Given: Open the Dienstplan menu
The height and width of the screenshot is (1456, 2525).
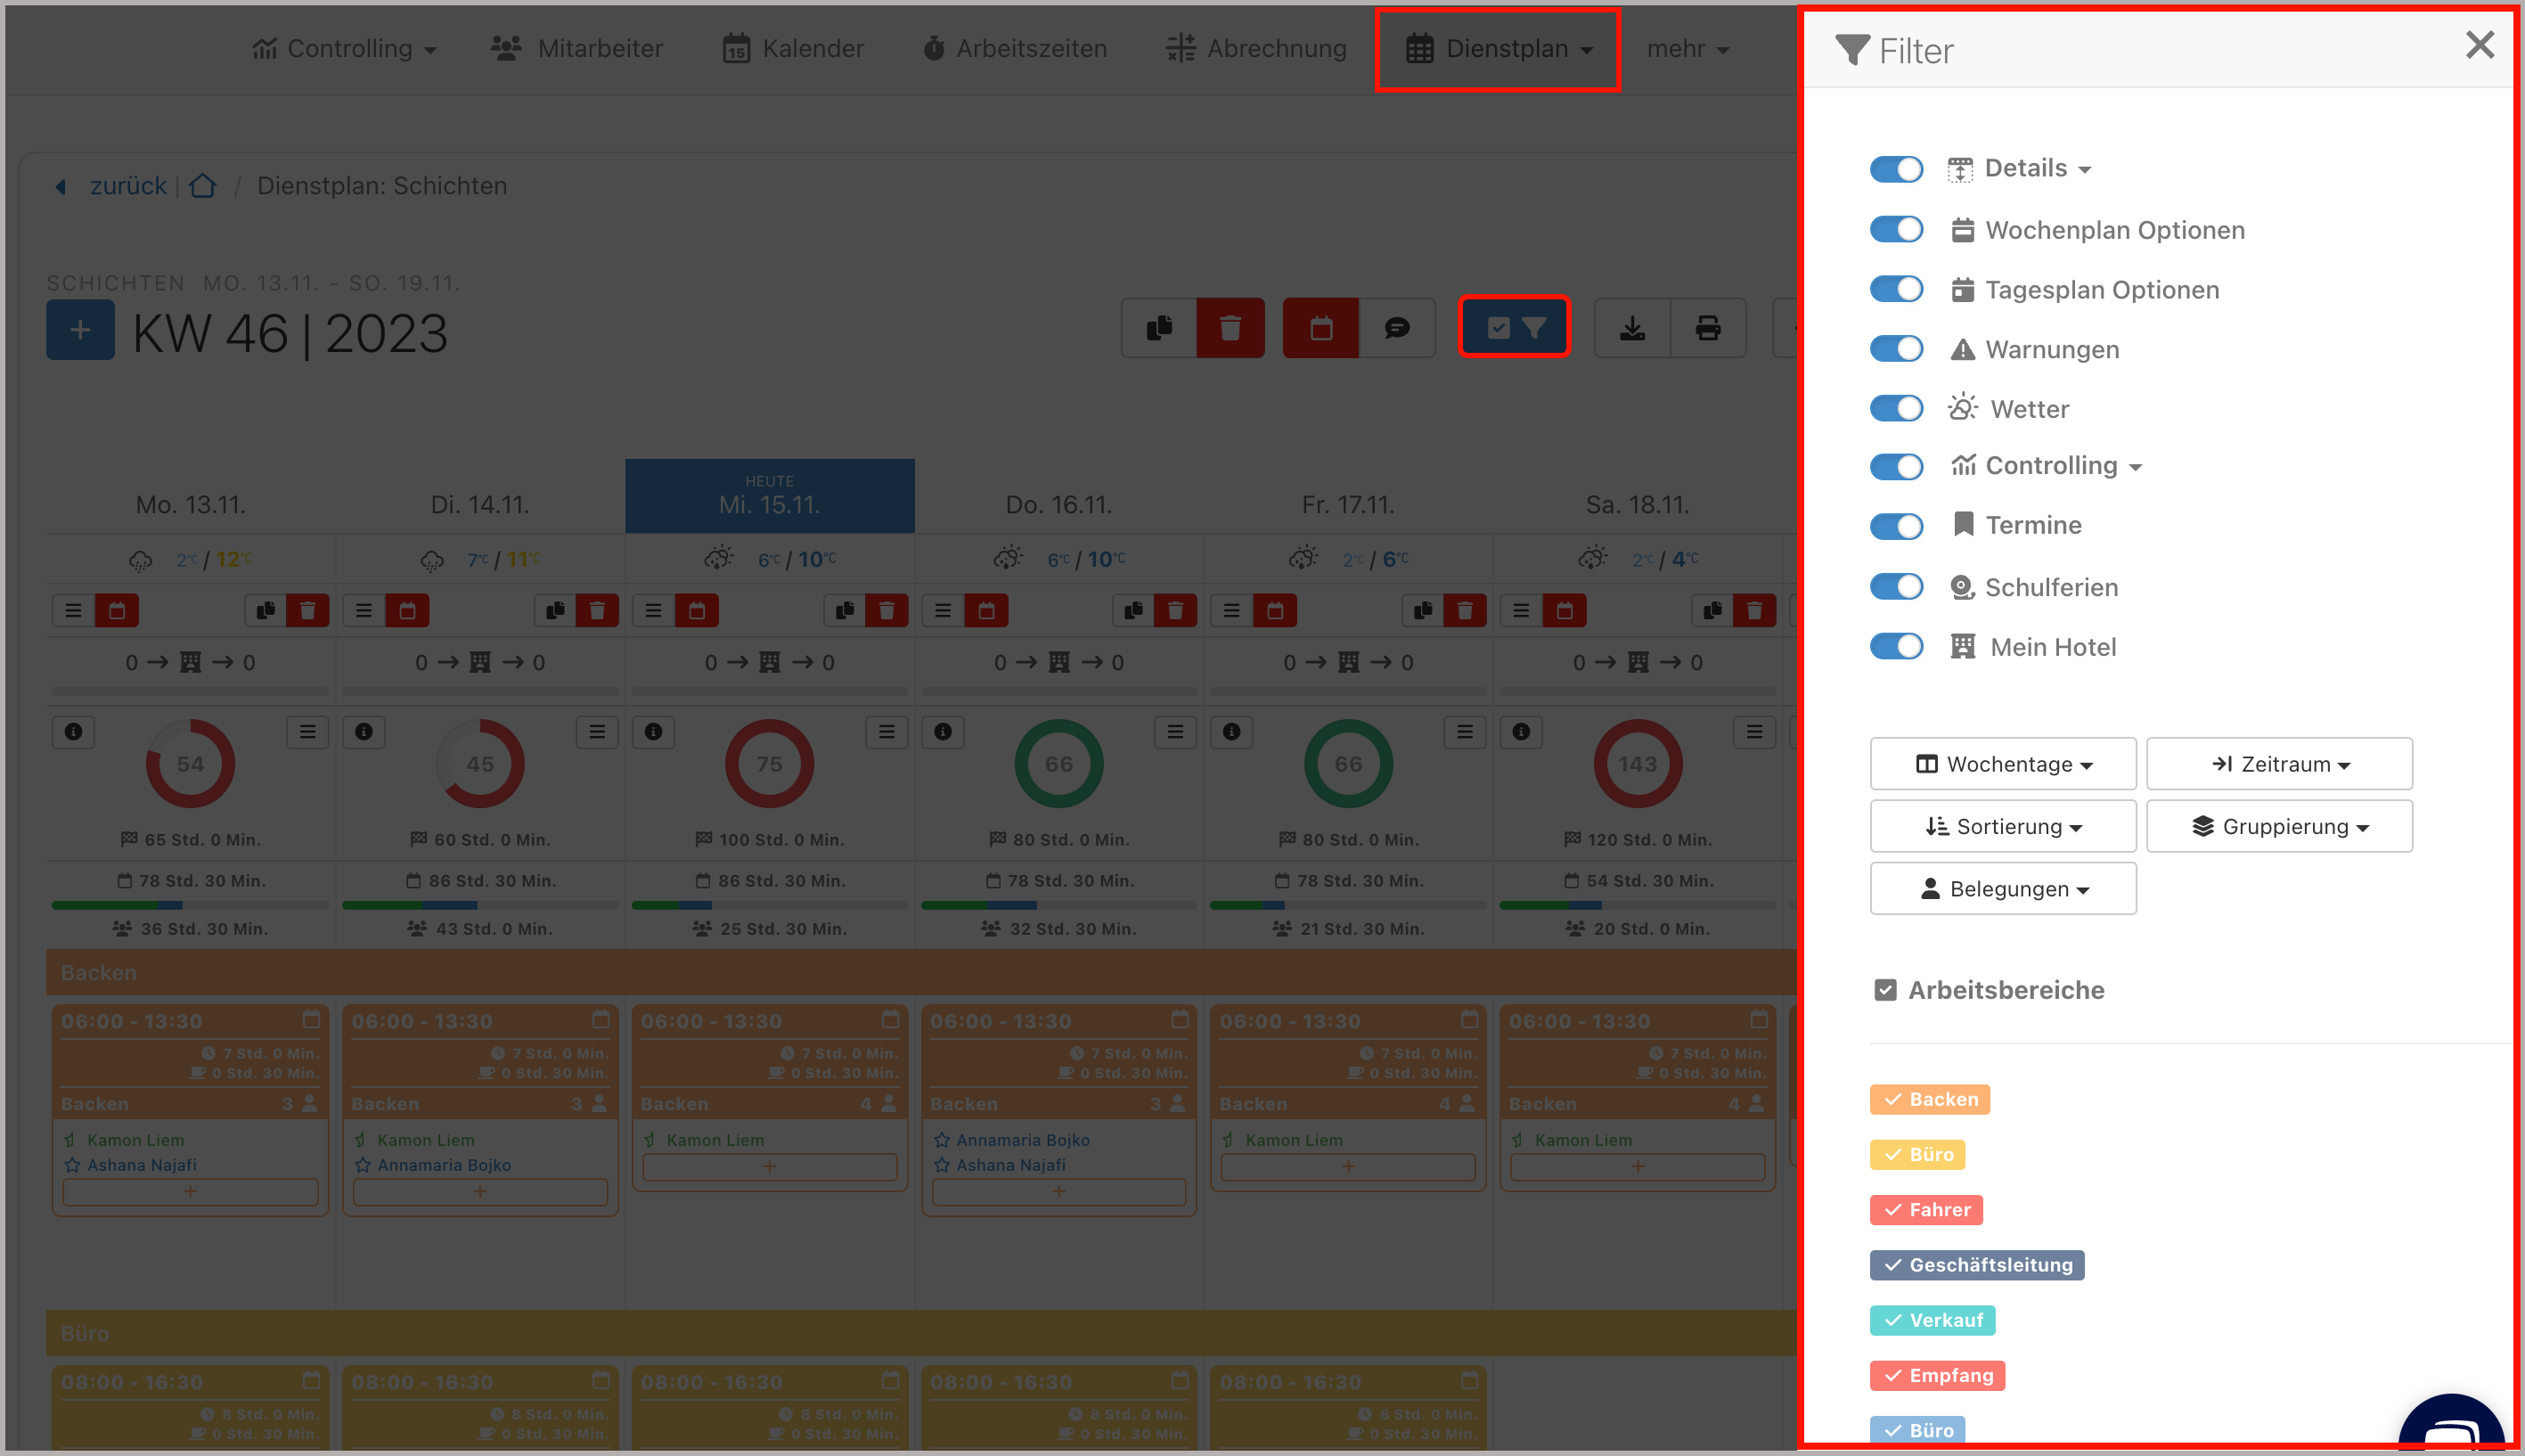Looking at the screenshot, I should click(1498, 49).
